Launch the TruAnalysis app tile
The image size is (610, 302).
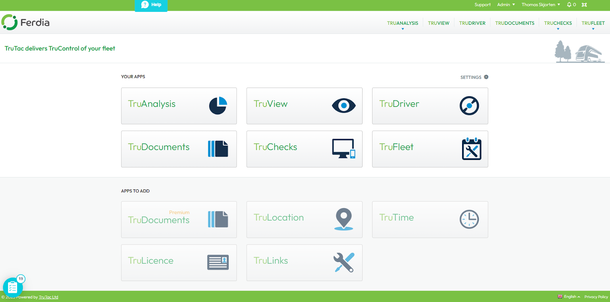[179, 106]
